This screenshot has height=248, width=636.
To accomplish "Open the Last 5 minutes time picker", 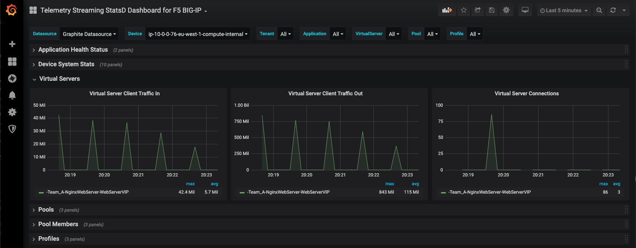I will click(x=564, y=10).
